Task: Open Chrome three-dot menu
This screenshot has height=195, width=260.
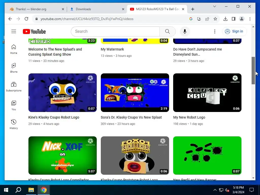Action: coord(250,19)
